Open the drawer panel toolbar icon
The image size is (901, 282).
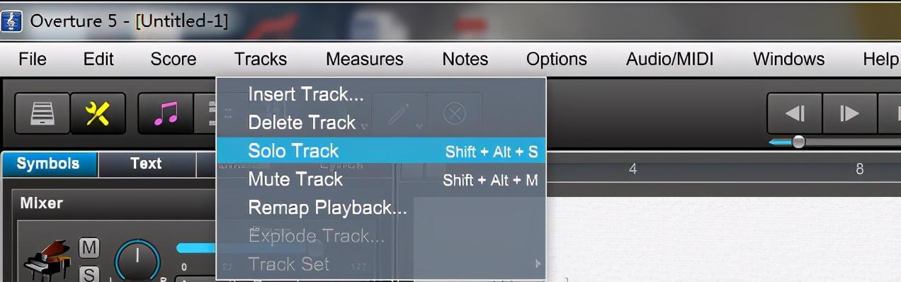(x=42, y=113)
